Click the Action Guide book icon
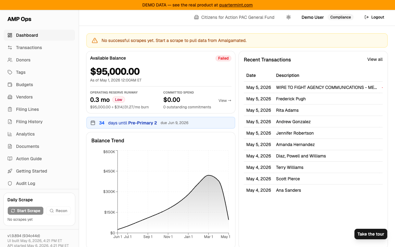 [x=10, y=159]
